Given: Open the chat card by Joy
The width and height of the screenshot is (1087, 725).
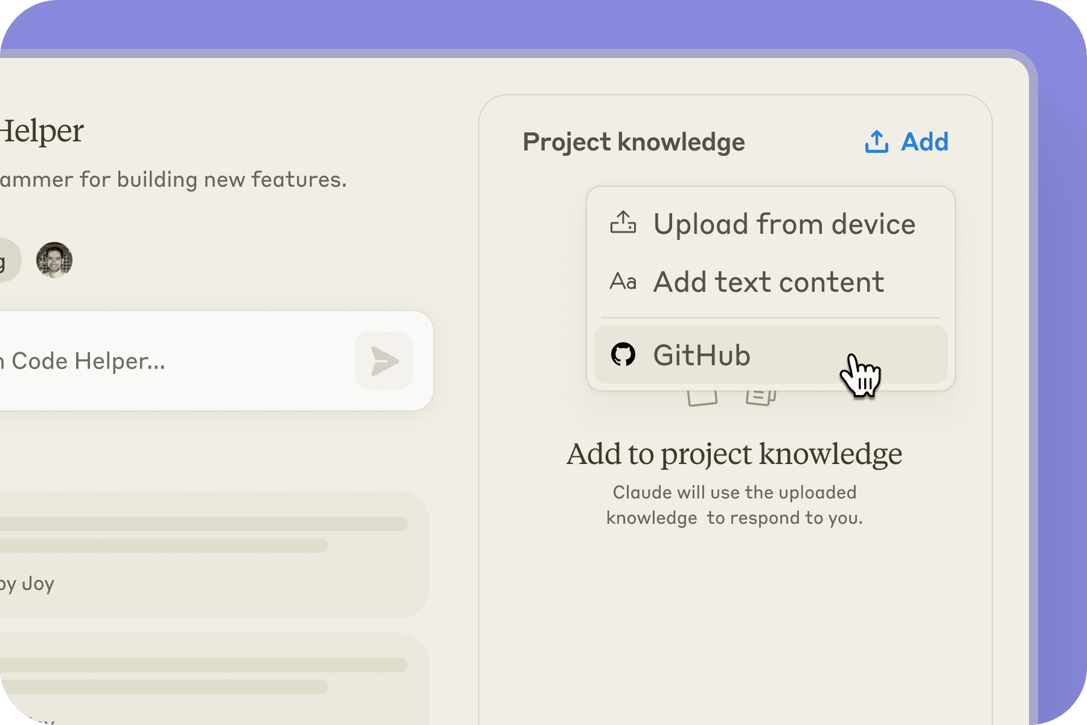Looking at the screenshot, I should click(x=205, y=554).
